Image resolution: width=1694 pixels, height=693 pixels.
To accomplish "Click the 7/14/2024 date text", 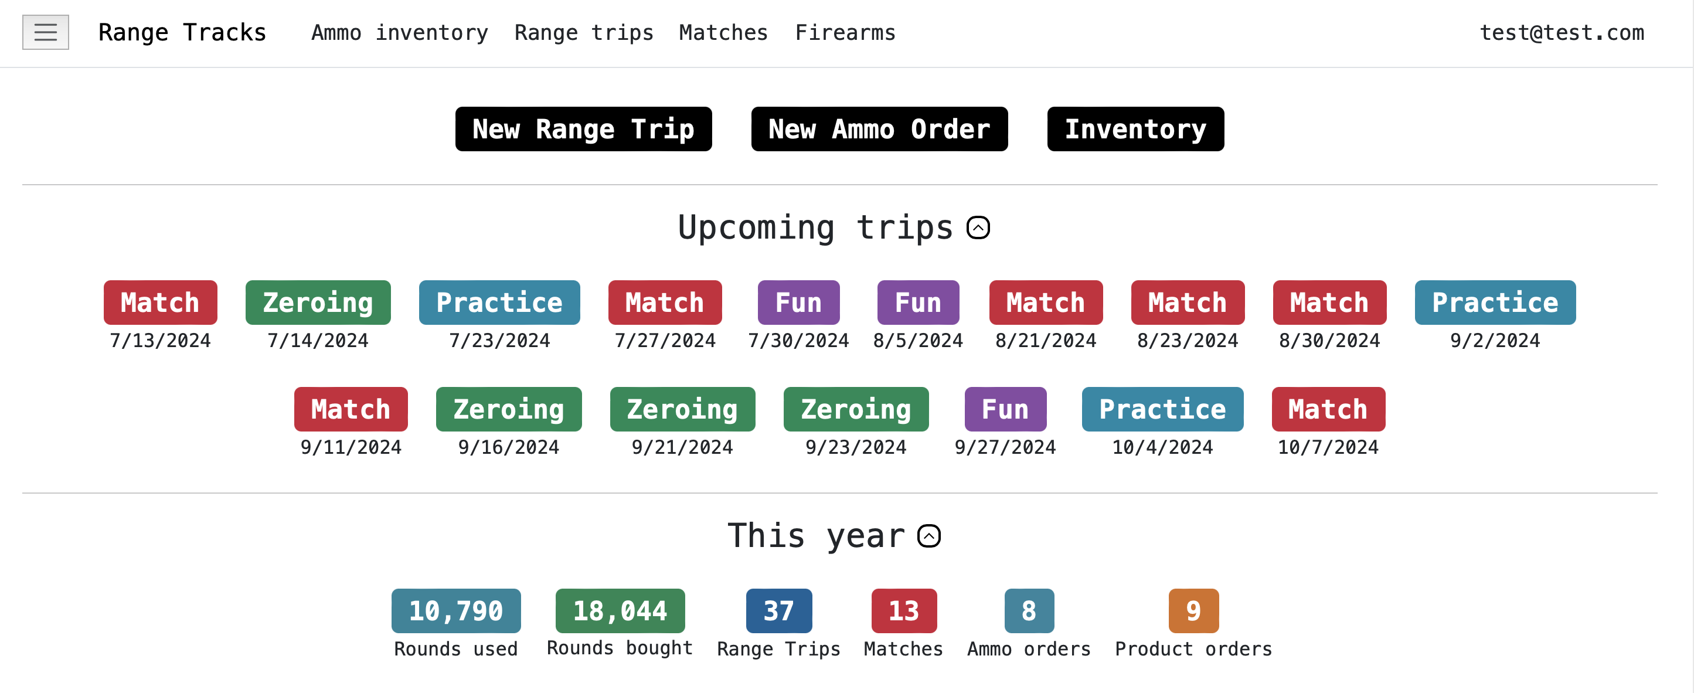I will (318, 341).
